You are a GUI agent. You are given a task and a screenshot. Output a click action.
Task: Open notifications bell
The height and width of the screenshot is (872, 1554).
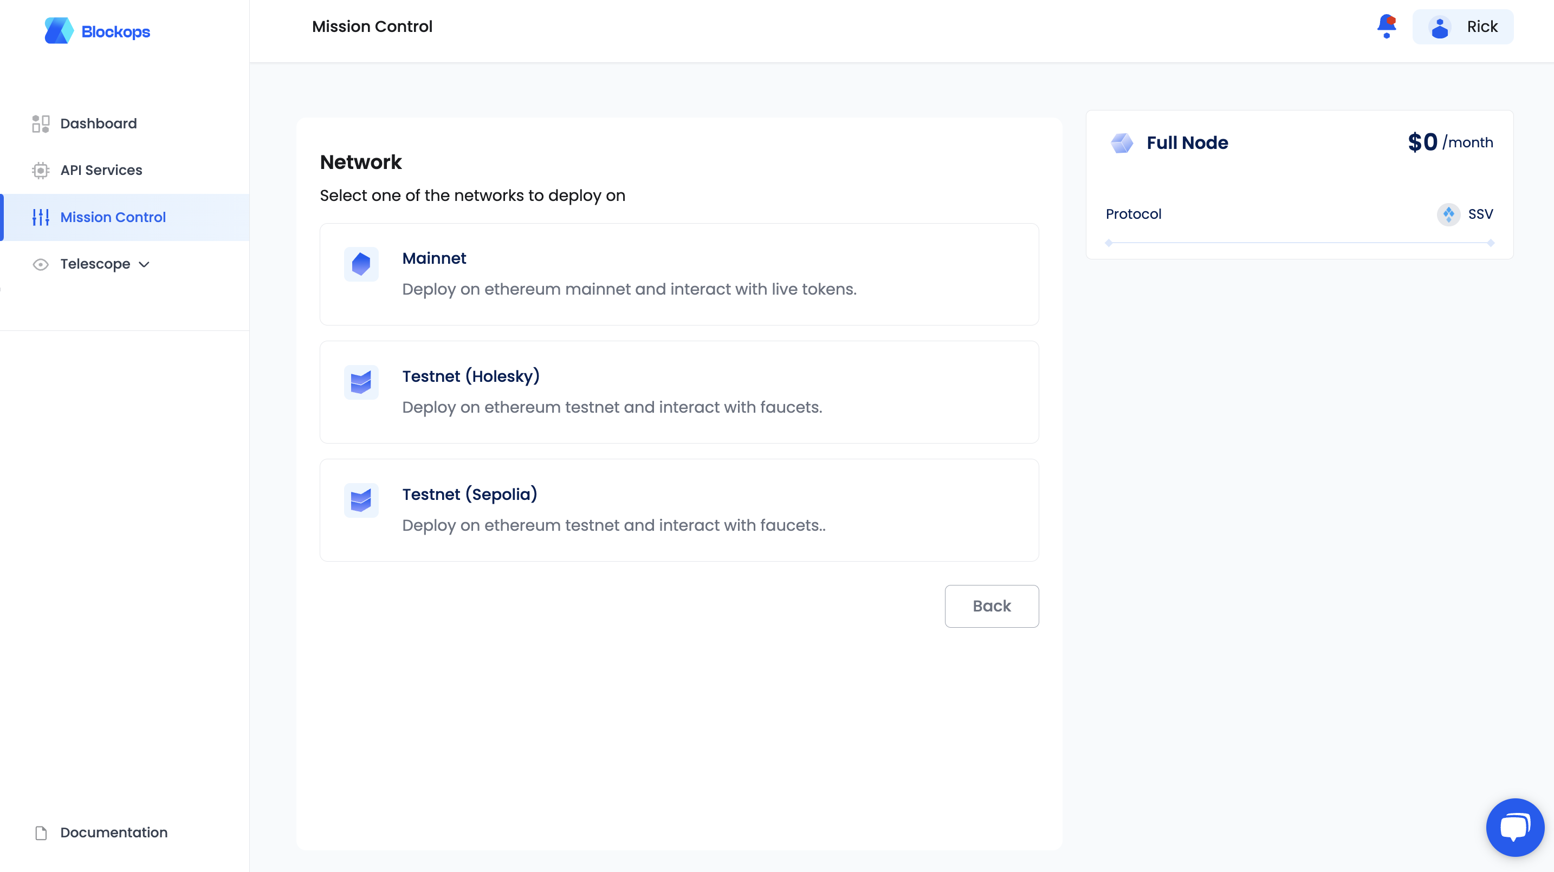point(1386,27)
